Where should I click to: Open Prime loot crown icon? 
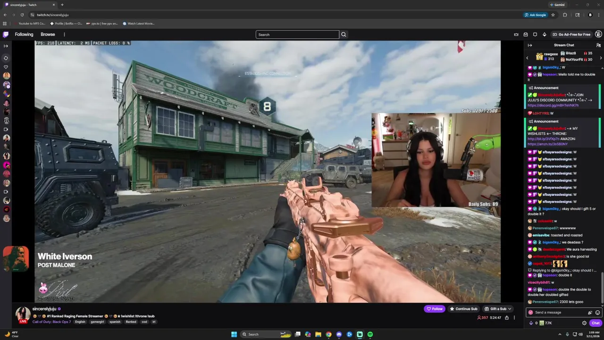(516, 34)
